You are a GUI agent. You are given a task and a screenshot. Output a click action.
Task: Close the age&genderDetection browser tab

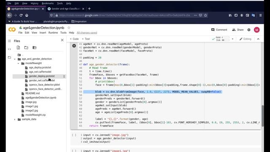click(x=43, y=8)
